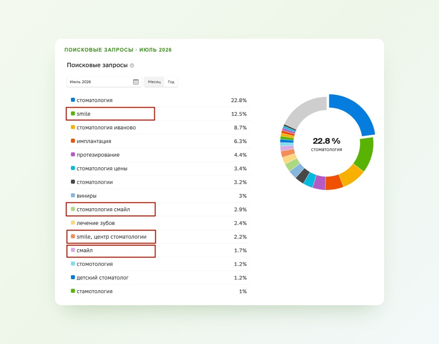The height and width of the screenshot is (344, 439).
Task: Click the green smile color marker
Action: click(73, 113)
